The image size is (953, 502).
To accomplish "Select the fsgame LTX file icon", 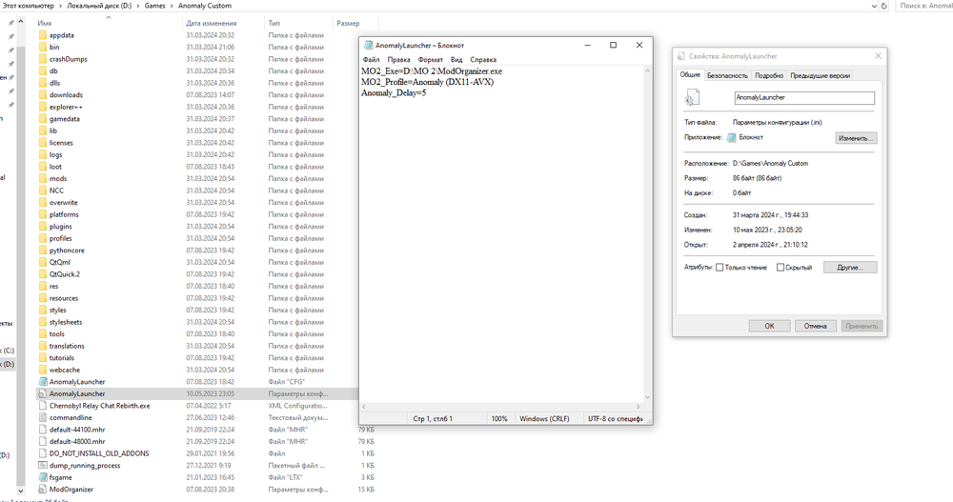I will tap(43, 477).
